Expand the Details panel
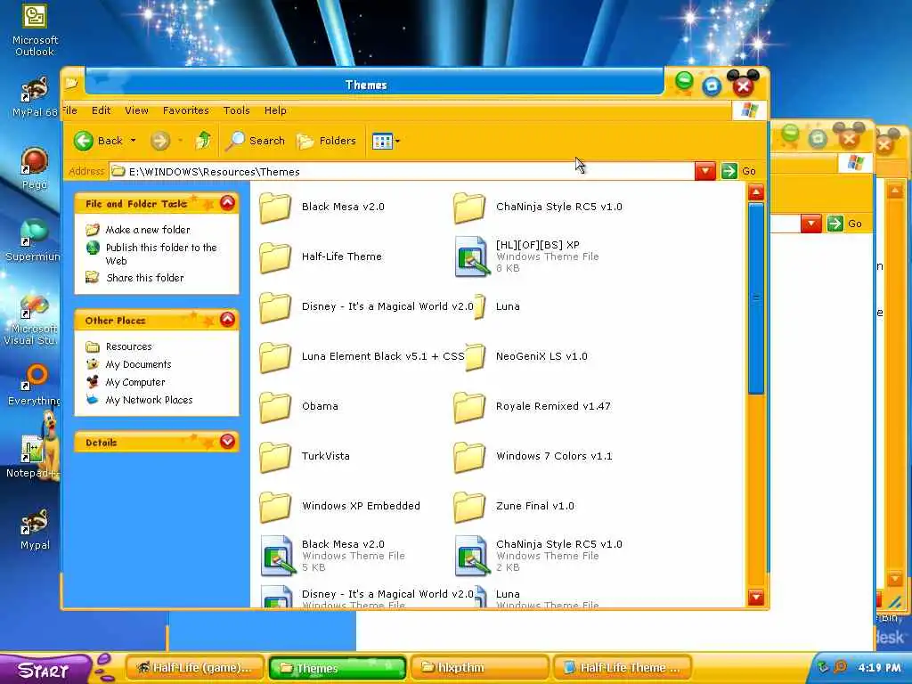The image size is (912, 684). tap(227, 442)
